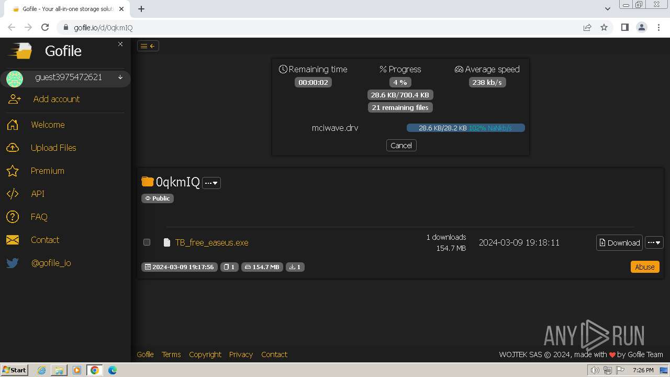Open the Privacy footer link
The image size is (670, 377).
(241, 354)
